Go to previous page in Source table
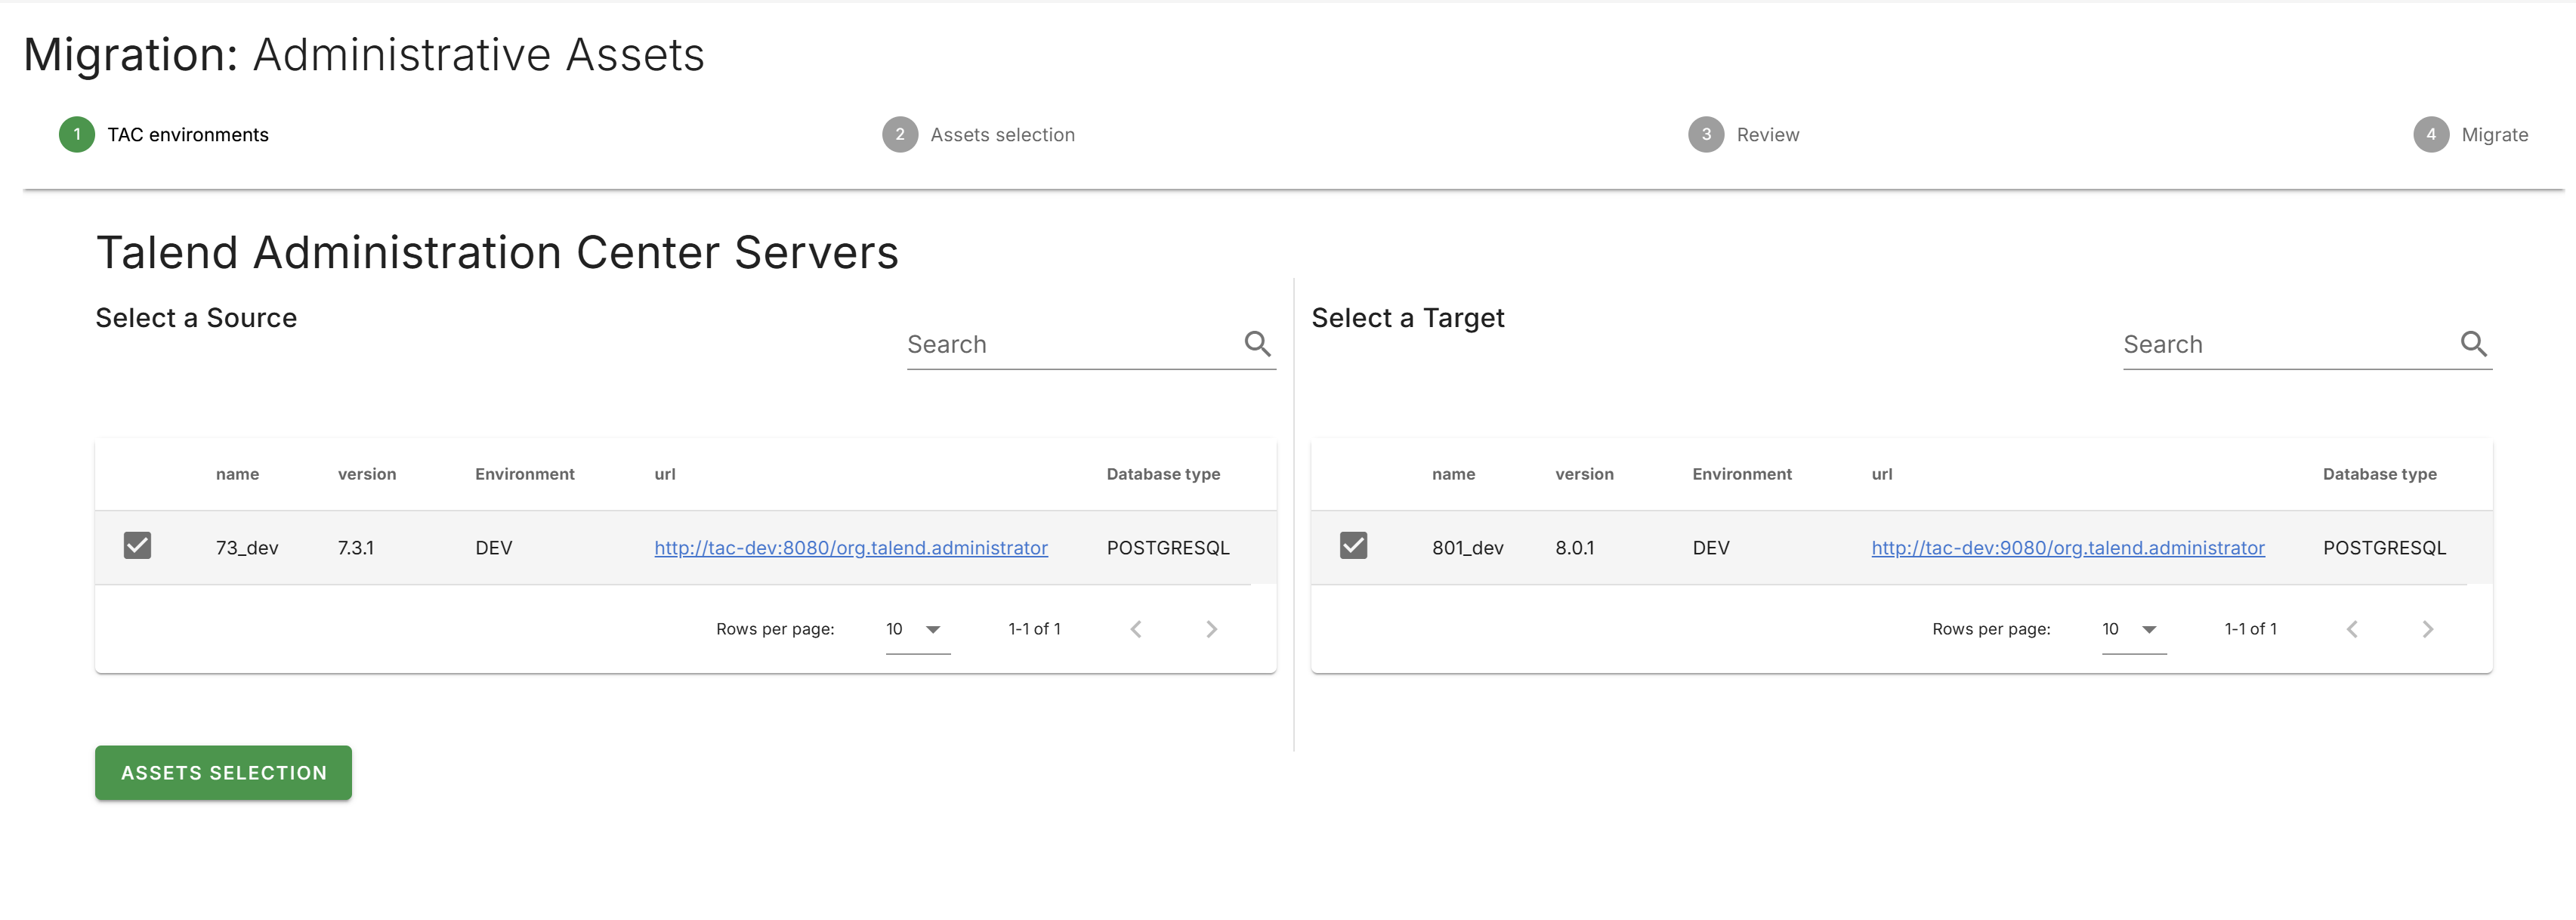The width and height of the screenshot is (2576, 920). pyautogui.click(x=1136, y=629)
